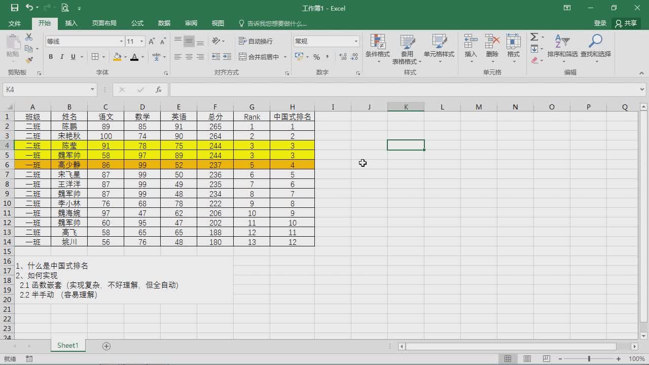This screenshot has width=649, height=365.
Task: Increase font size with large A icon
Action: (x=152, y=41)
